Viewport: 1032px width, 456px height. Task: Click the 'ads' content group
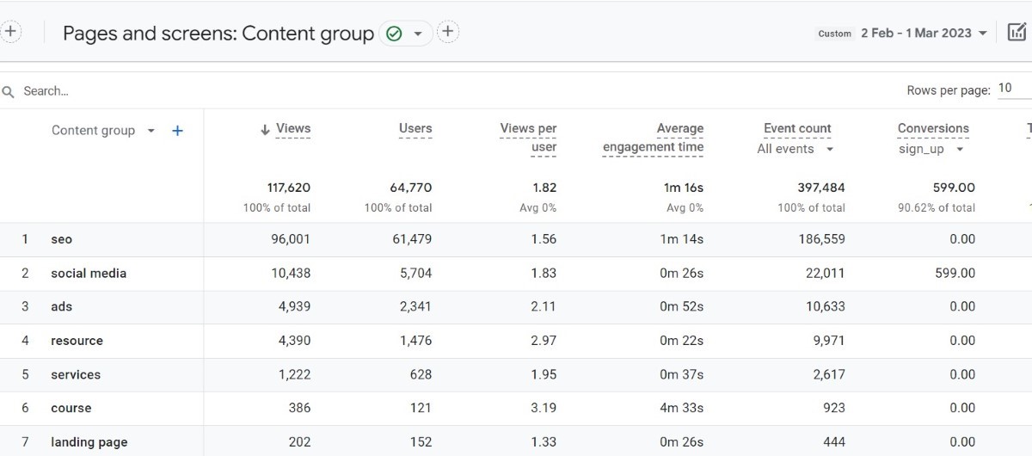pos(61,306)
